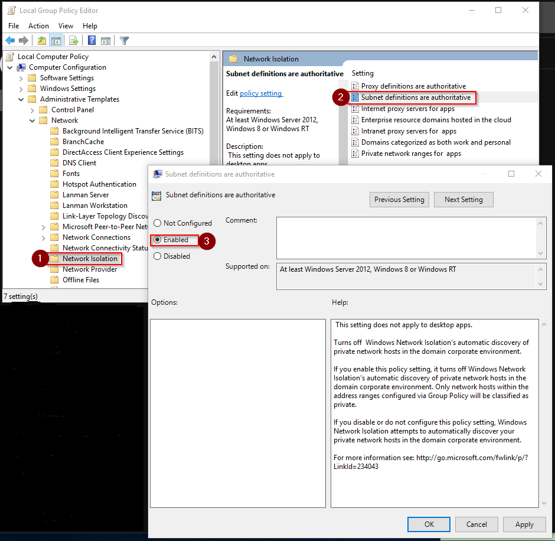Toggle the Show/Hide Console Tree icon
Screen dimensions: 555x541
[56, 41]
